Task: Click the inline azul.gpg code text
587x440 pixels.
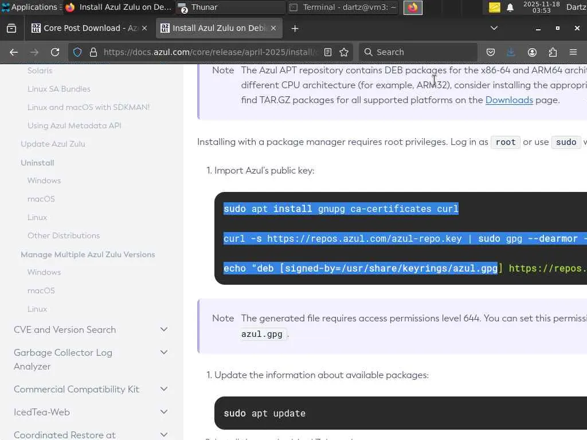Action: pyautogui.click(x=262, y=334)
